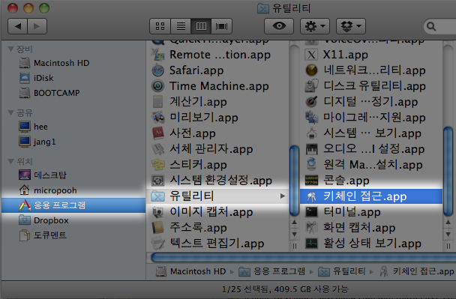Open 도큐멘트 in the sidebar

[x=43, y=235]
